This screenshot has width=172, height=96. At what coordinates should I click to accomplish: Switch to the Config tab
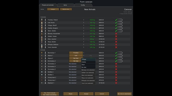83,5
